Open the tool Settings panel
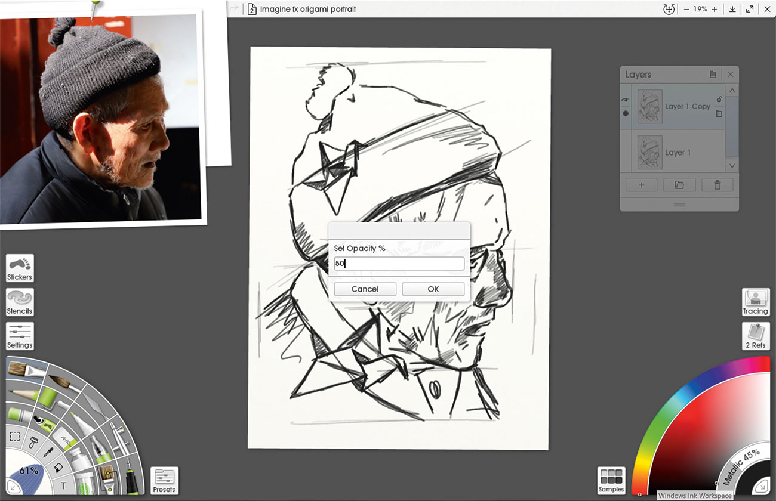 [20, 336]
